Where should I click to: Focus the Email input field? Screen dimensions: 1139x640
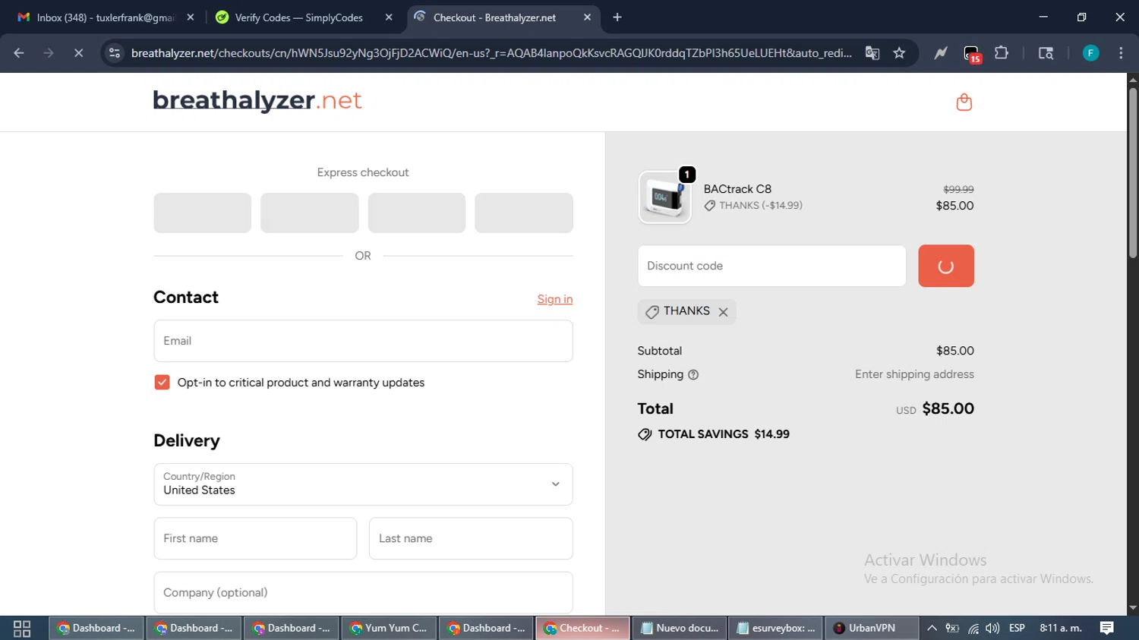363,341
